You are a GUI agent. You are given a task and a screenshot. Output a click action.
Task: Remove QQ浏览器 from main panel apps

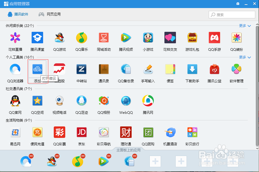(31, 156)
